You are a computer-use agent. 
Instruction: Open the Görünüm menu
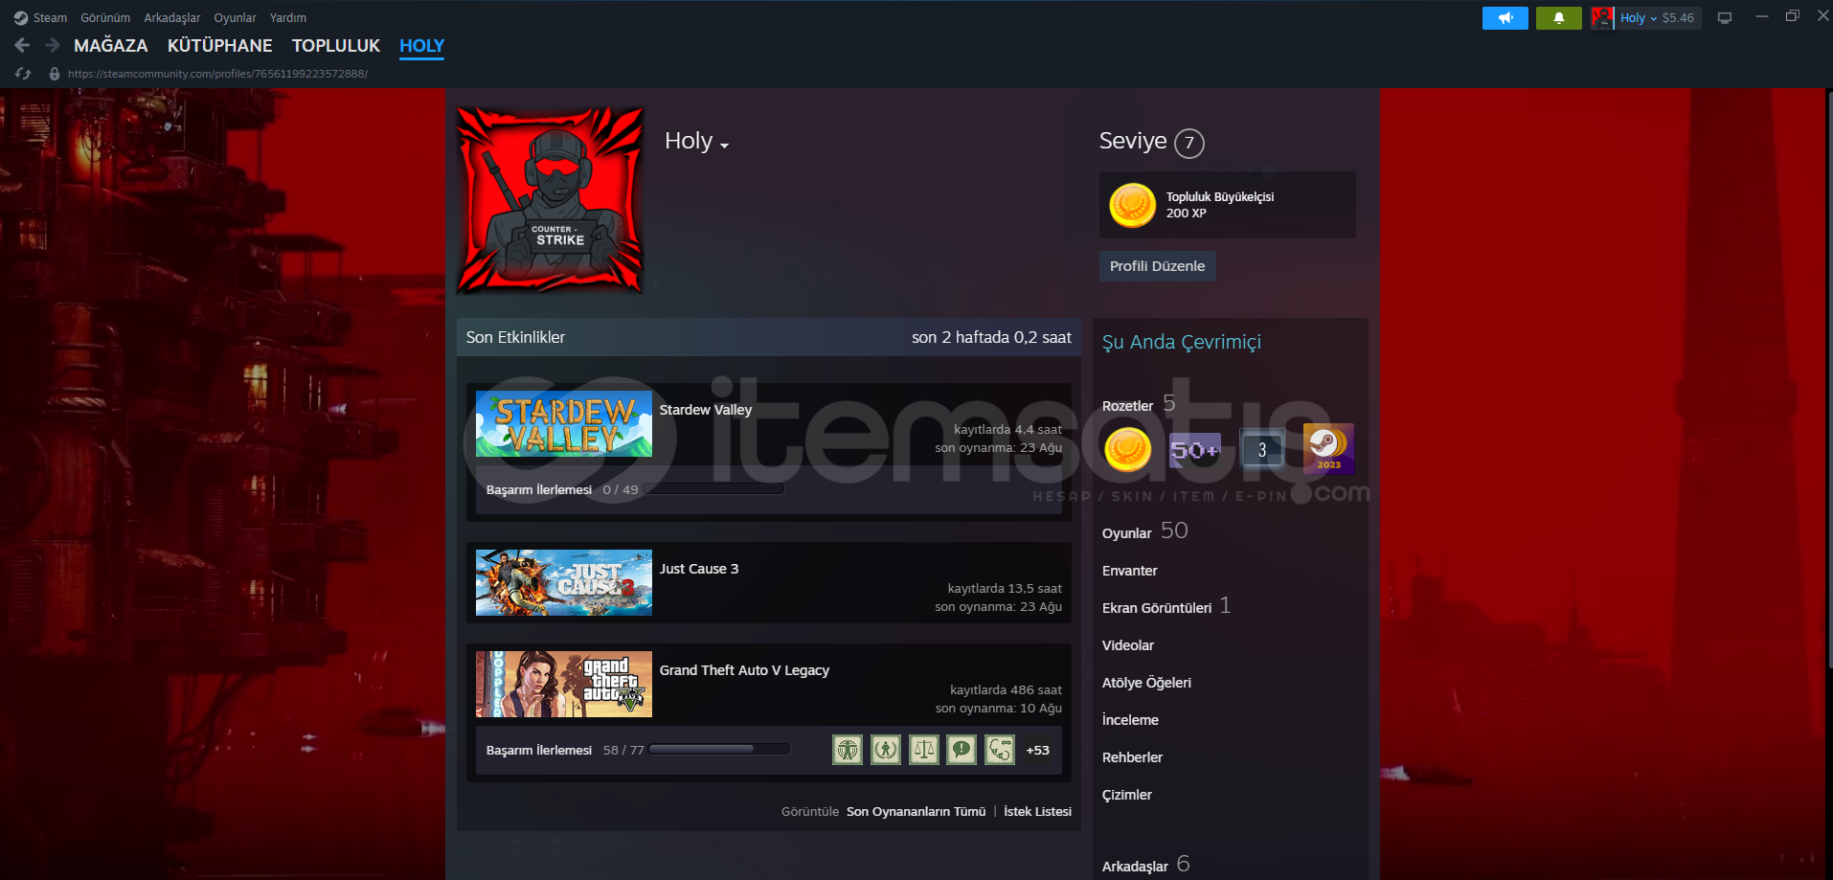pyautogui.click(x=105, y=17)
